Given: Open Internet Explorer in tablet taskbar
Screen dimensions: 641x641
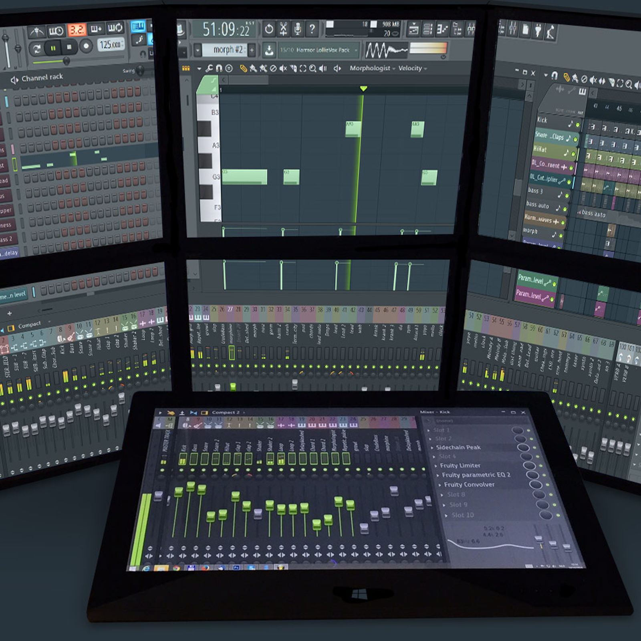Looking at the screenshot, I should (x=146, y=568).
